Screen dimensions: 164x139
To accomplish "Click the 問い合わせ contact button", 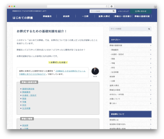I will (x=141, y=11).
